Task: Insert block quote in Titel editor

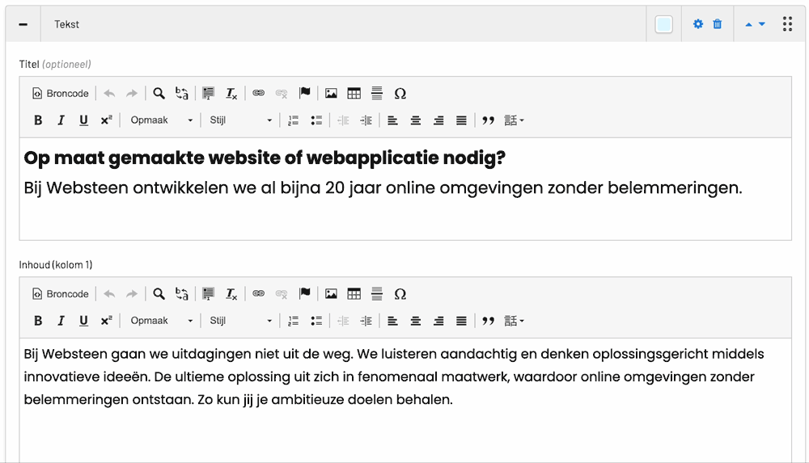Action: [x=488, y=120]
